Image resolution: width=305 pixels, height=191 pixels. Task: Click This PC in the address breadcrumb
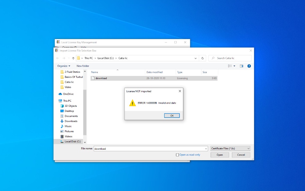click(x=89, y=58)
